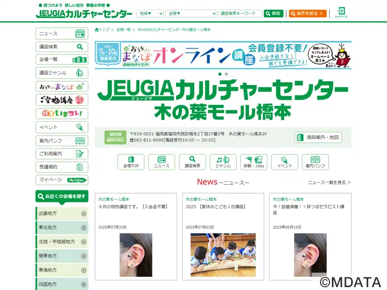
Task: Expand 近畿地方 region
Action: coord(62,214)
